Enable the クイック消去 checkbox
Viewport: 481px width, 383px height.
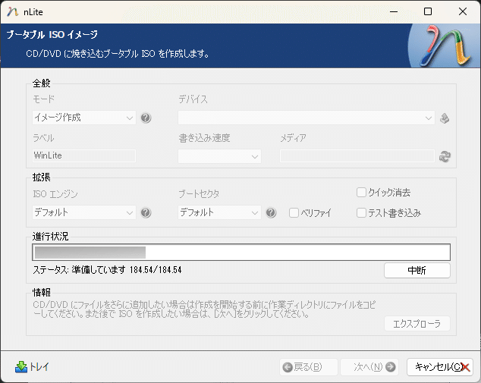point(361,193)
